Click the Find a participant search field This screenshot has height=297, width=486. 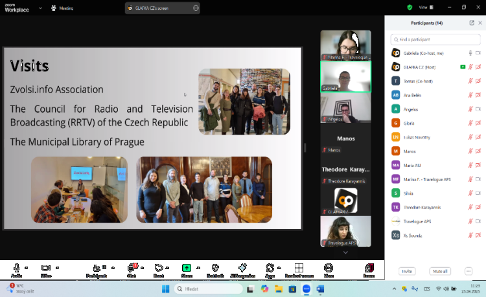(x=435, y=39)
